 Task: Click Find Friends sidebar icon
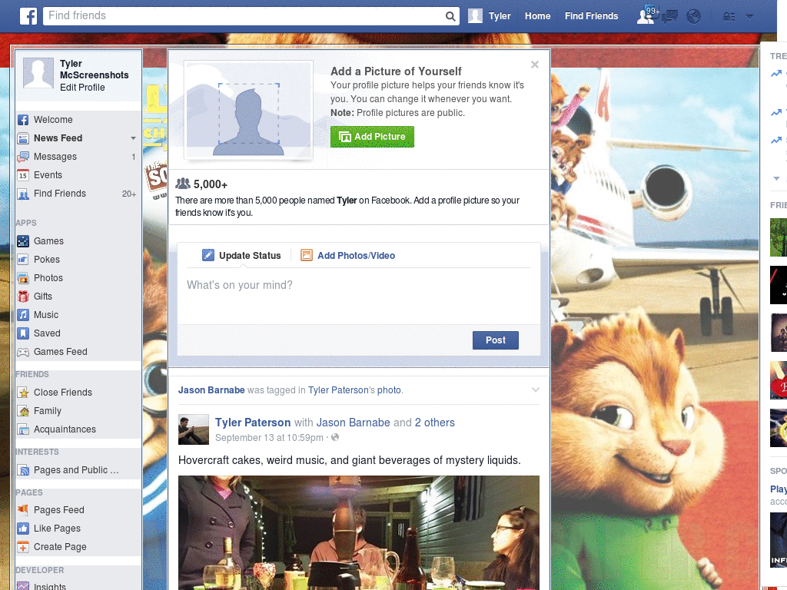[23, 194]
